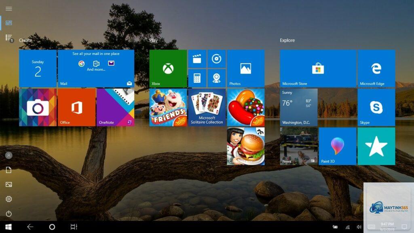Open Task View on the taskbar
414x233 pixels.
click(74, 227)
